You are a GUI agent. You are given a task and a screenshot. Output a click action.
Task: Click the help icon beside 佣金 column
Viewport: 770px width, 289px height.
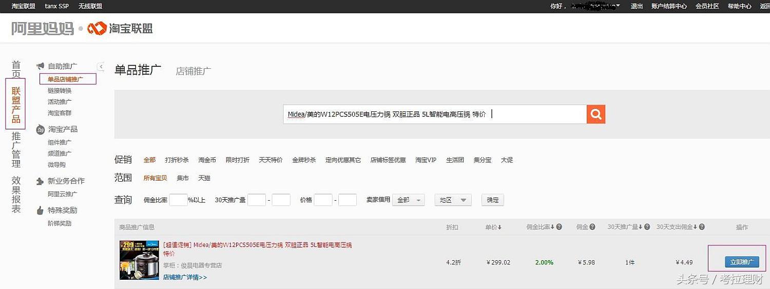click(x=592, y=227)
